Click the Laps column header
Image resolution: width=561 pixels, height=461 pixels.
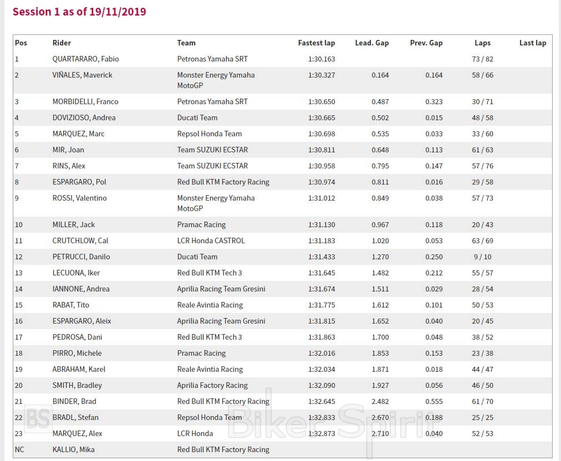[x=482, y=43]
